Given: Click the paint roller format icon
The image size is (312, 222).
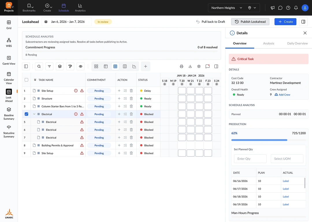Looking at the screenshot, I should point(70,66).
